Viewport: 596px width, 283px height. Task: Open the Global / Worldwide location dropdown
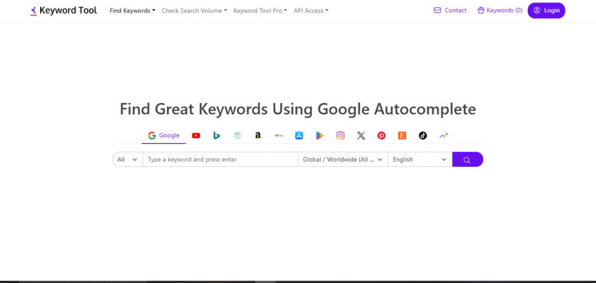[342, 159]
